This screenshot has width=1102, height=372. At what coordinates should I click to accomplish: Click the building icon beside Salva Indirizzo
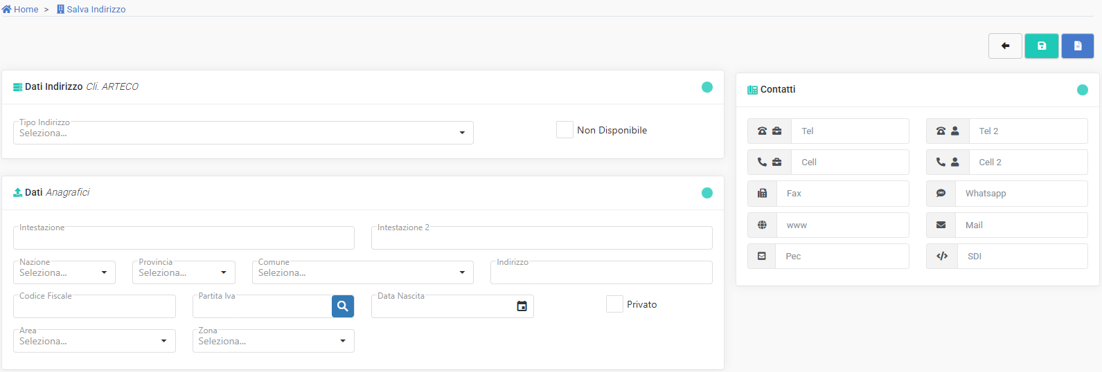tap(60, 9)
